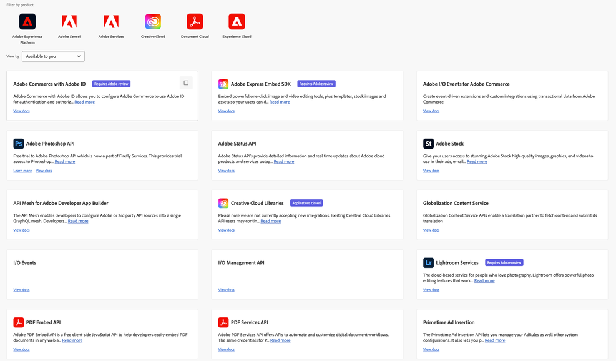Filter by Adobe Sensei product icon

[x=69, y=22]
